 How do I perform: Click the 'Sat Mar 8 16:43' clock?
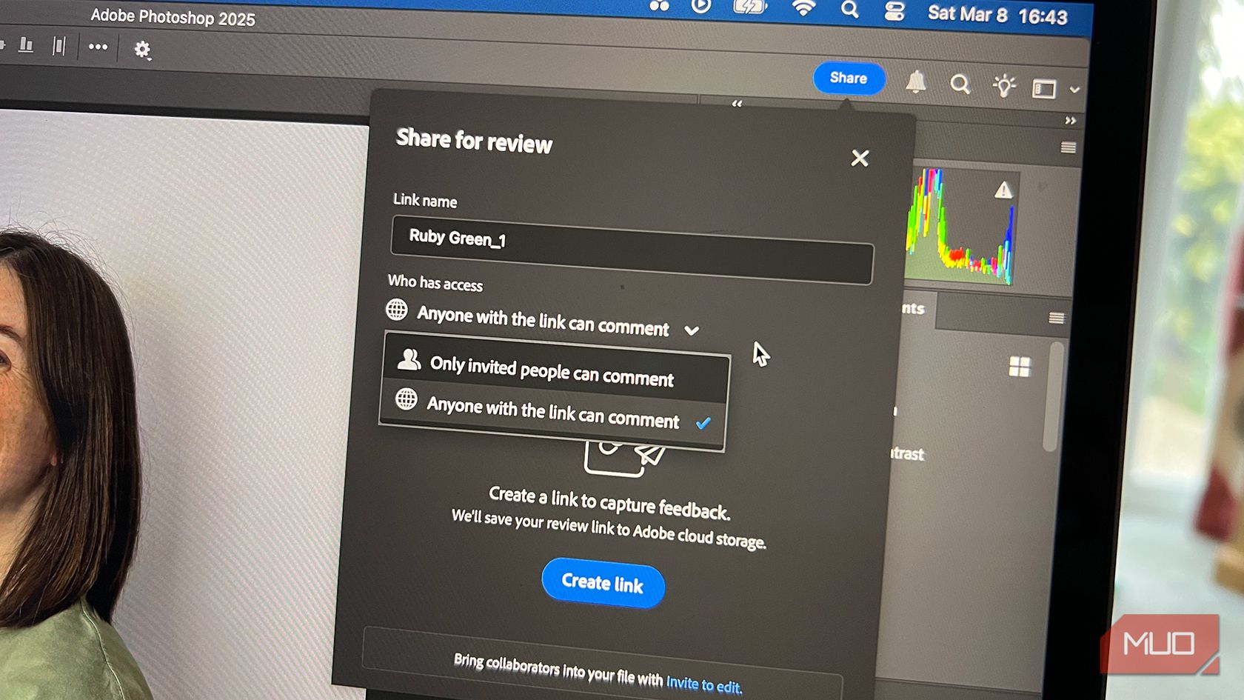[x=997, y=15]
